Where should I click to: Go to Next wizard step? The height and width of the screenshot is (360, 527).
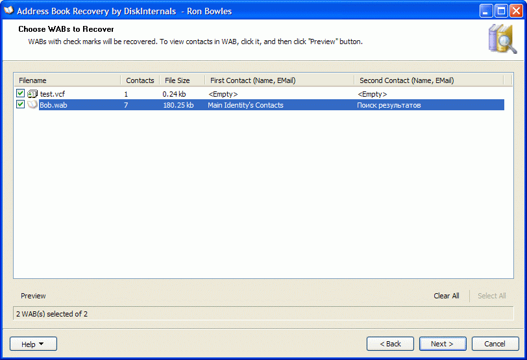tap(443, 344)
